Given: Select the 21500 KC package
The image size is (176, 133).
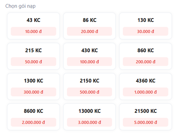Looking at the screenshot, I should pos(145,117).
